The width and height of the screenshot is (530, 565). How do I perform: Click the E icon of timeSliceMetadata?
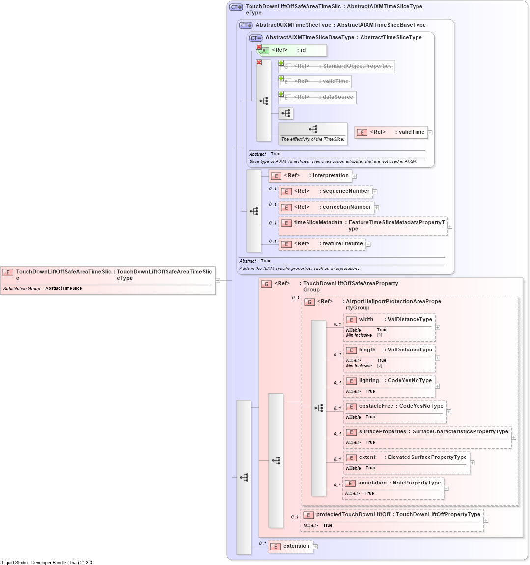[286, 223]
